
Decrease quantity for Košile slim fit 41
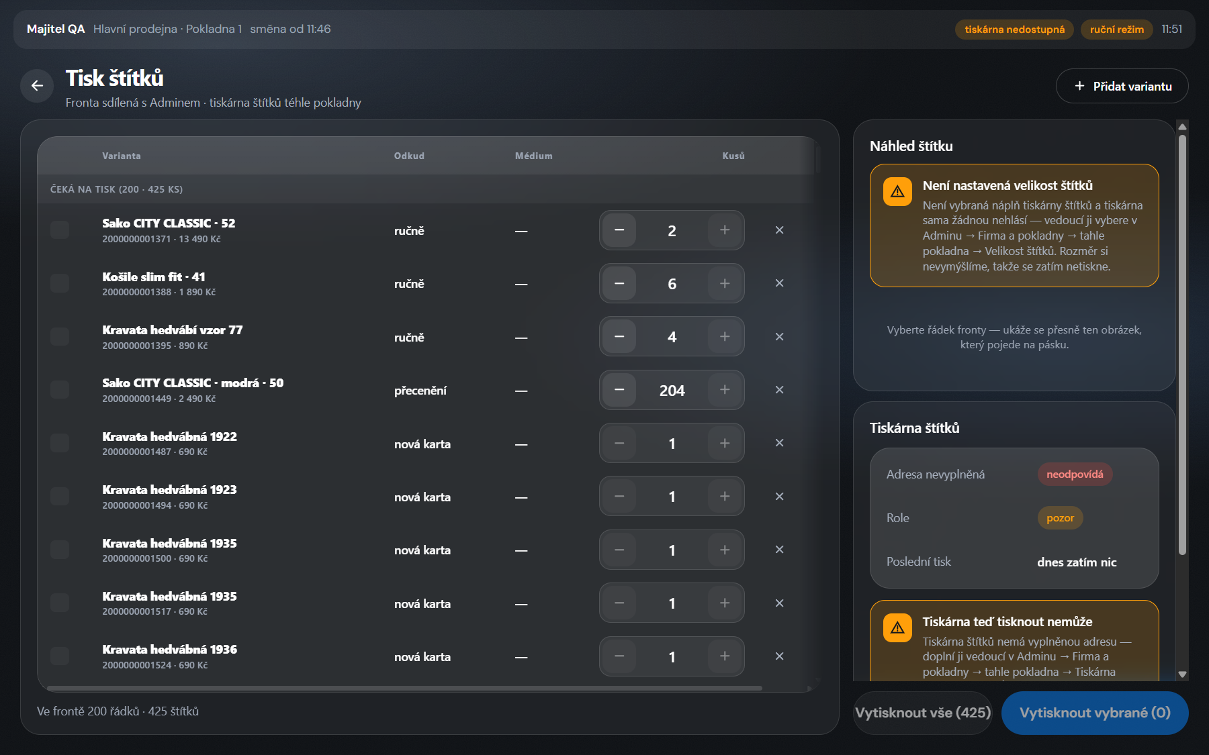[619, 283]
